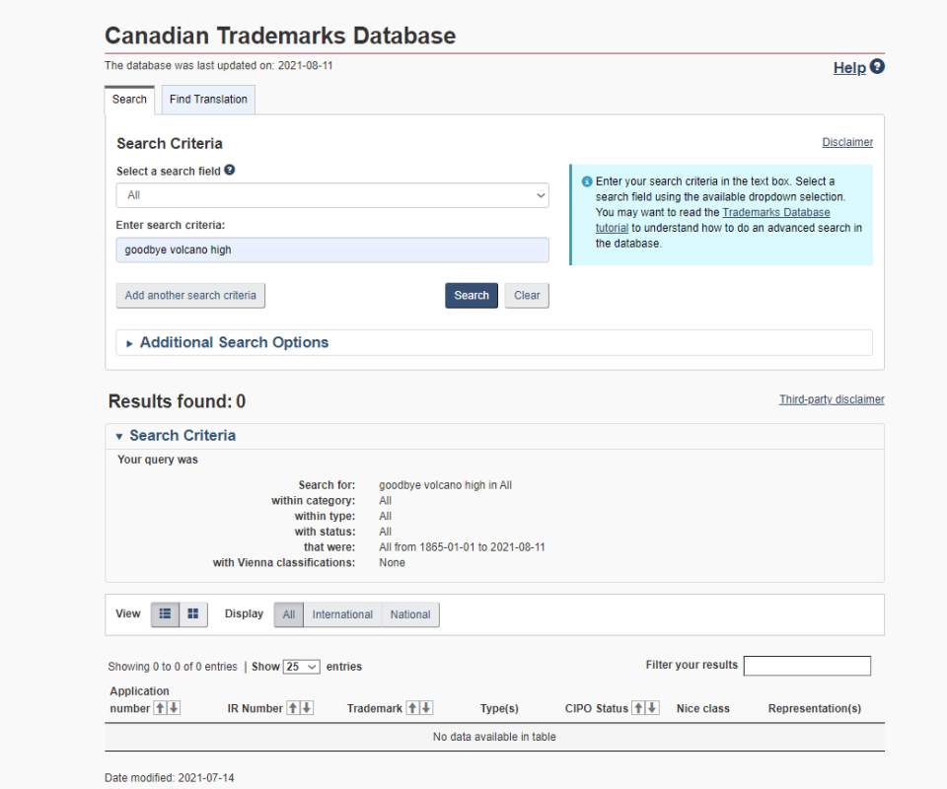Screen dimensions: 947x789
Task: Click the search field help tooltip icon
Action: coord(230,171)
